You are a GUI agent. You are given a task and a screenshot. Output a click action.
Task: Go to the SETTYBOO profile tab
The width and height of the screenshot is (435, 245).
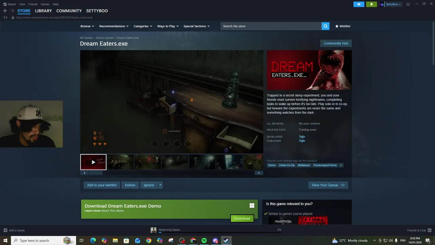97,11
